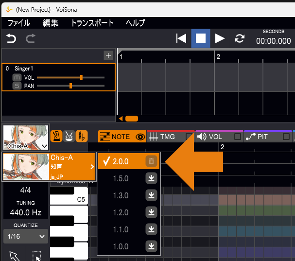Switch to the VOL parameter tab
Image resolution: width=295 pixels, height=261 pixels.
tap(215, 137)
